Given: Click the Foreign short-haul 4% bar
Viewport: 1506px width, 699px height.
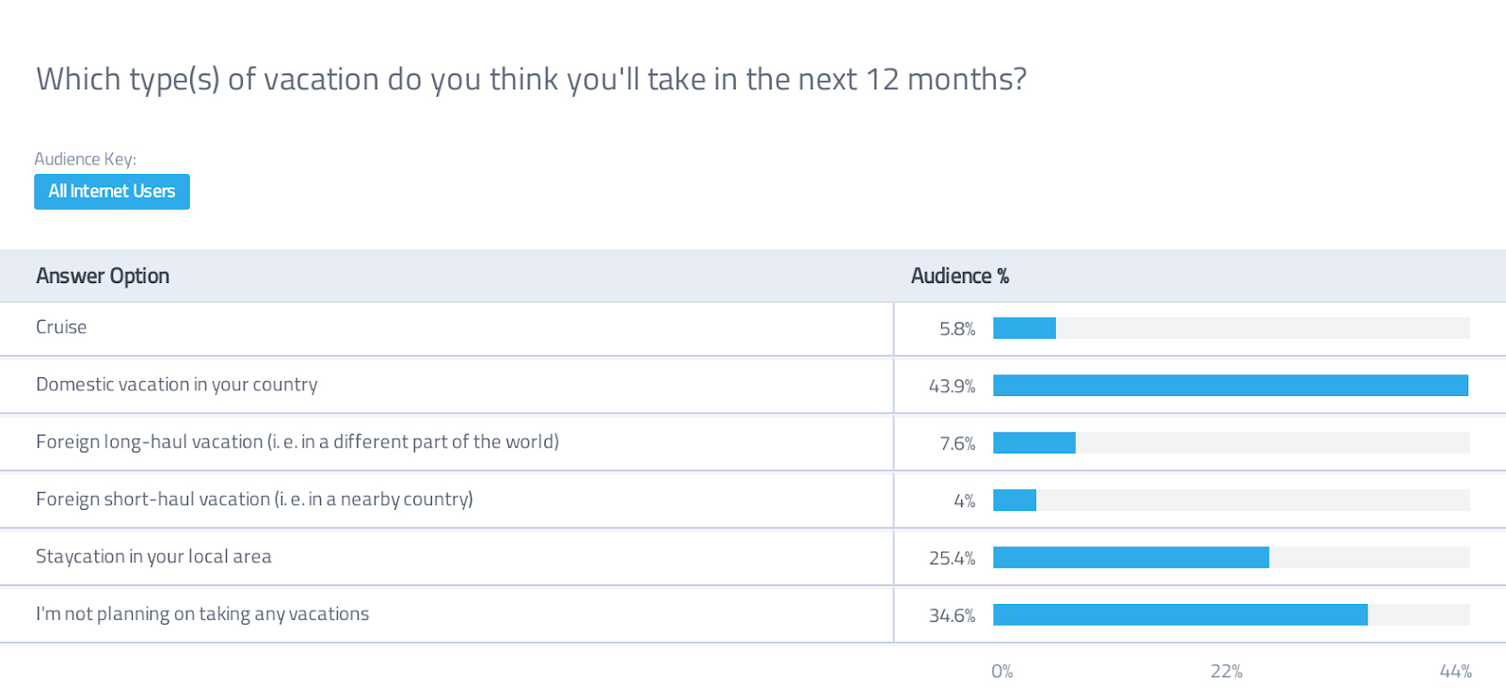Looking at the screenshot, I should click(1015, 500).
